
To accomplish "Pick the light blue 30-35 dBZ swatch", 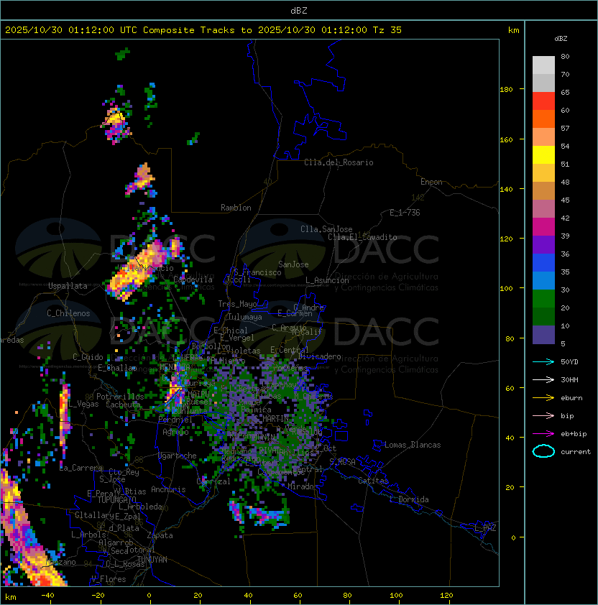I will (x=543, y=280).
